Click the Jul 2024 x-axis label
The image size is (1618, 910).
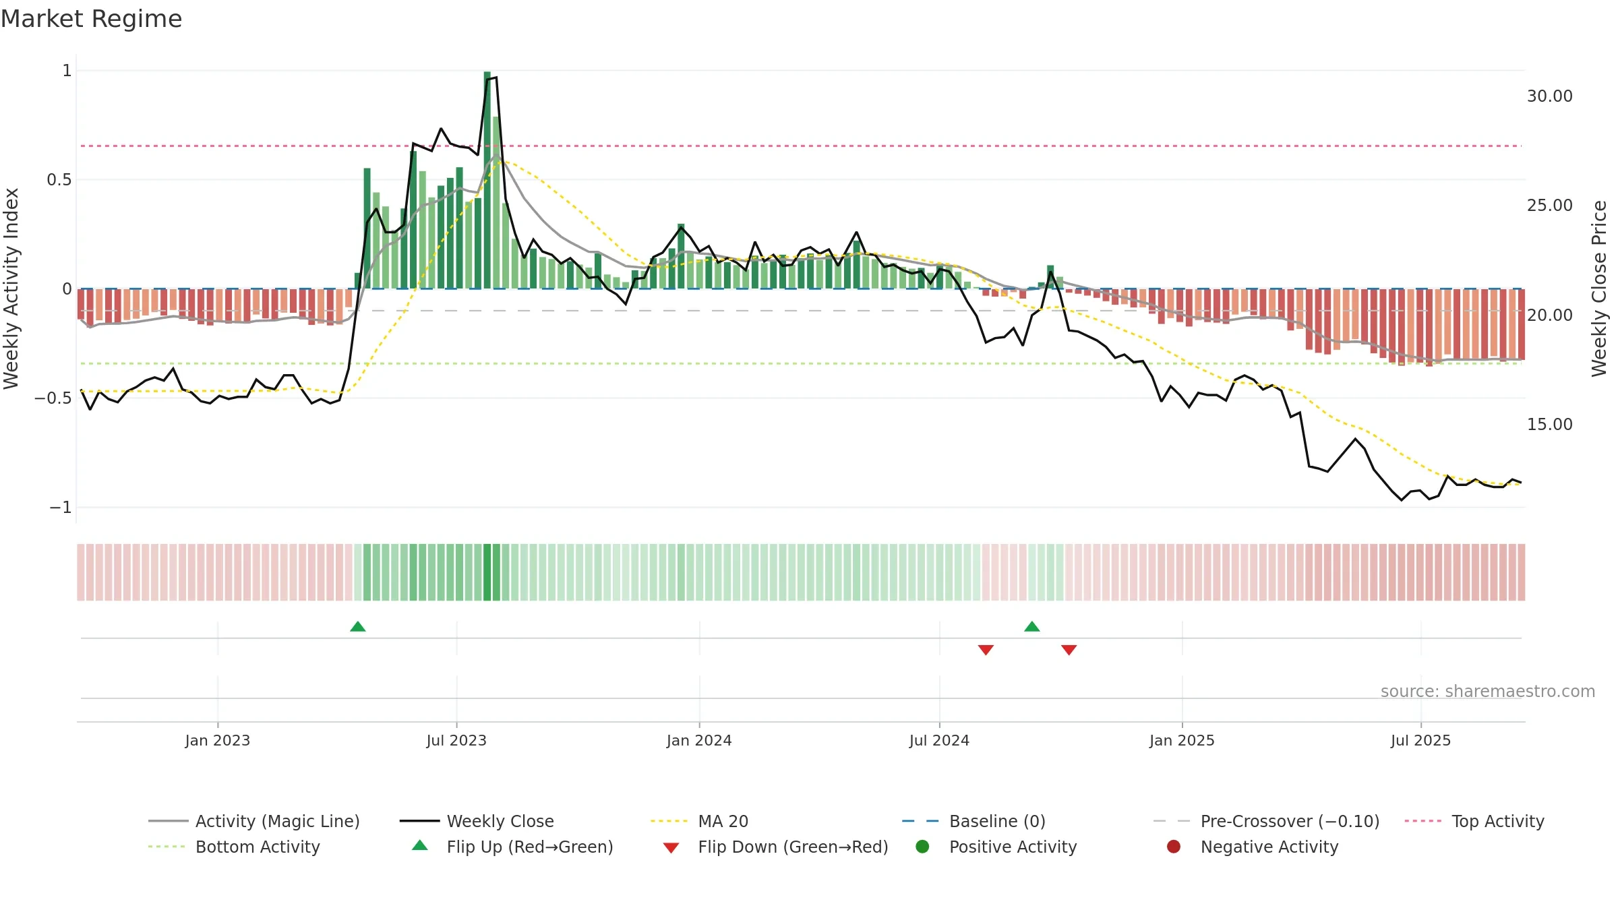(939, 740)
